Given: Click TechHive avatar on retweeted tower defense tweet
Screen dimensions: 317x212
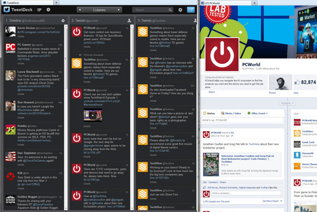Looking at the screenshot, I should pos(77,63).
